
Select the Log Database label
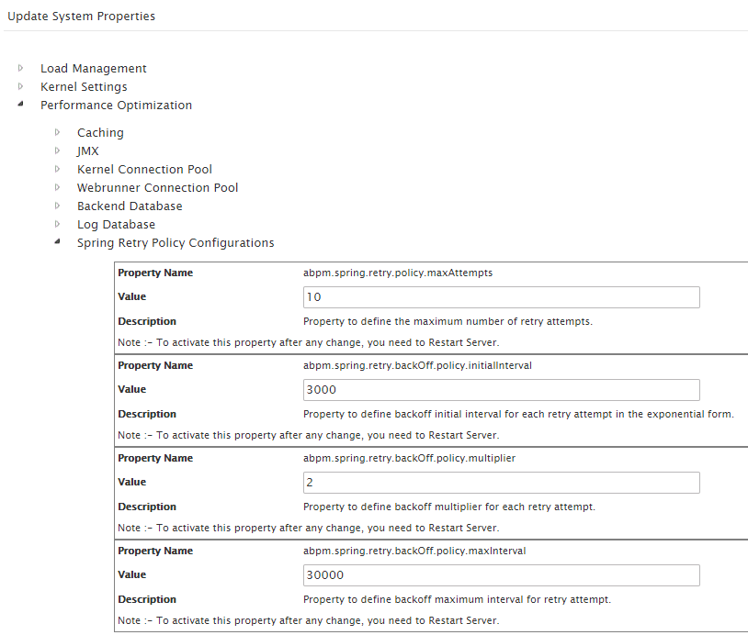coord(117,225)
